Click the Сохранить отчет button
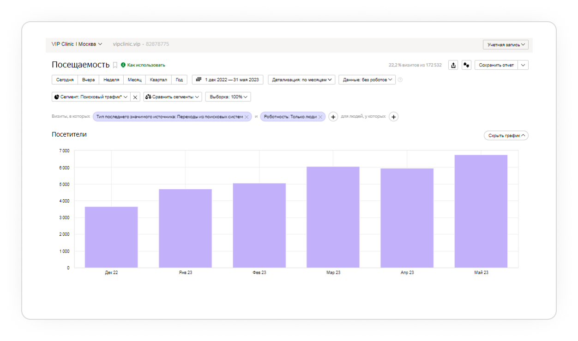The height and width of the screenshot is (341, 578). pos(496,65)
